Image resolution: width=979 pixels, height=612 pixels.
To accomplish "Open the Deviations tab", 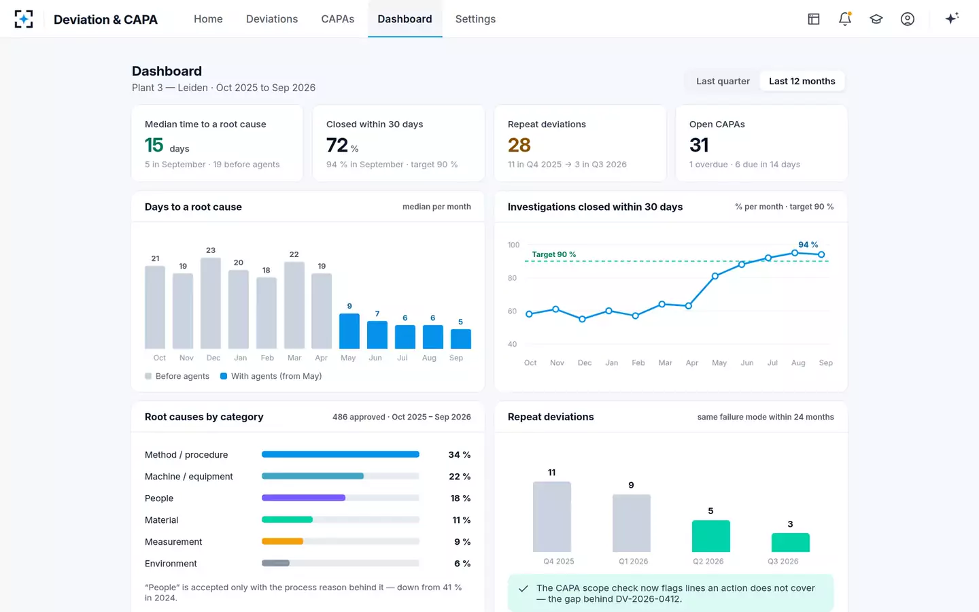I will tap(272, 19).
